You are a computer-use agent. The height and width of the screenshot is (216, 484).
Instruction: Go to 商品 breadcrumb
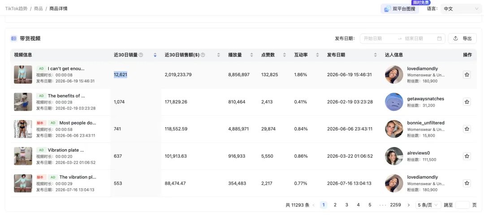[x=39, y=9]
